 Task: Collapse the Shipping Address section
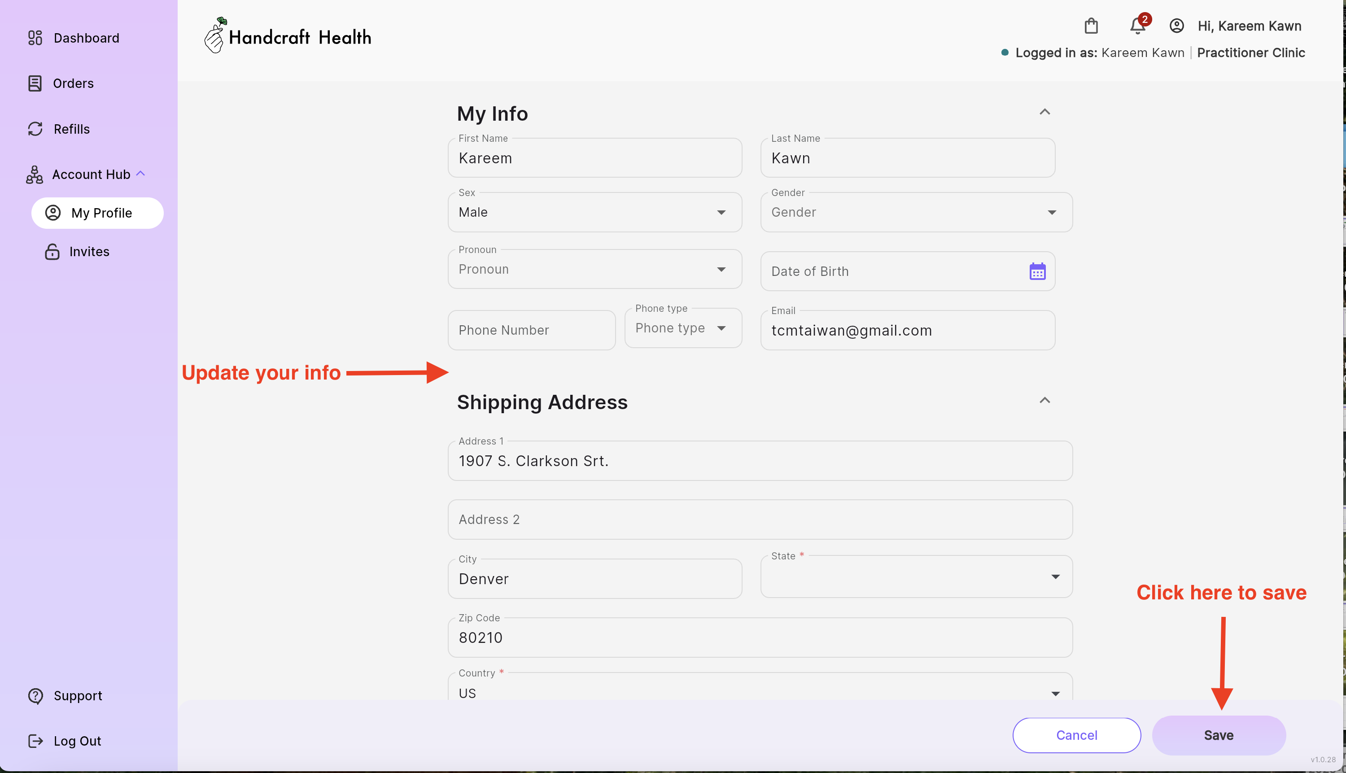click(1044, 400)
